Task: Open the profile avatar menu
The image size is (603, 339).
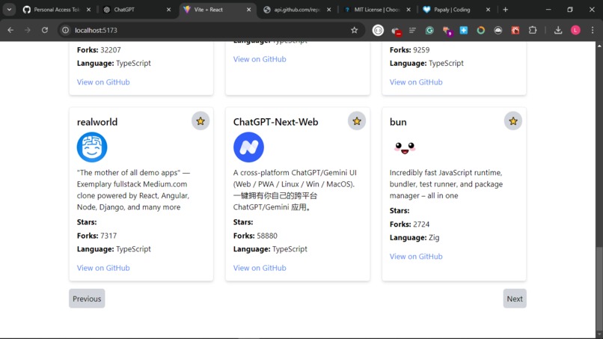Action: coord(575,30)
